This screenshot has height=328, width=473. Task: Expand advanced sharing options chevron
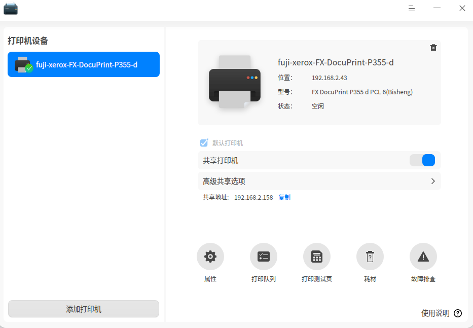(433, 181)
